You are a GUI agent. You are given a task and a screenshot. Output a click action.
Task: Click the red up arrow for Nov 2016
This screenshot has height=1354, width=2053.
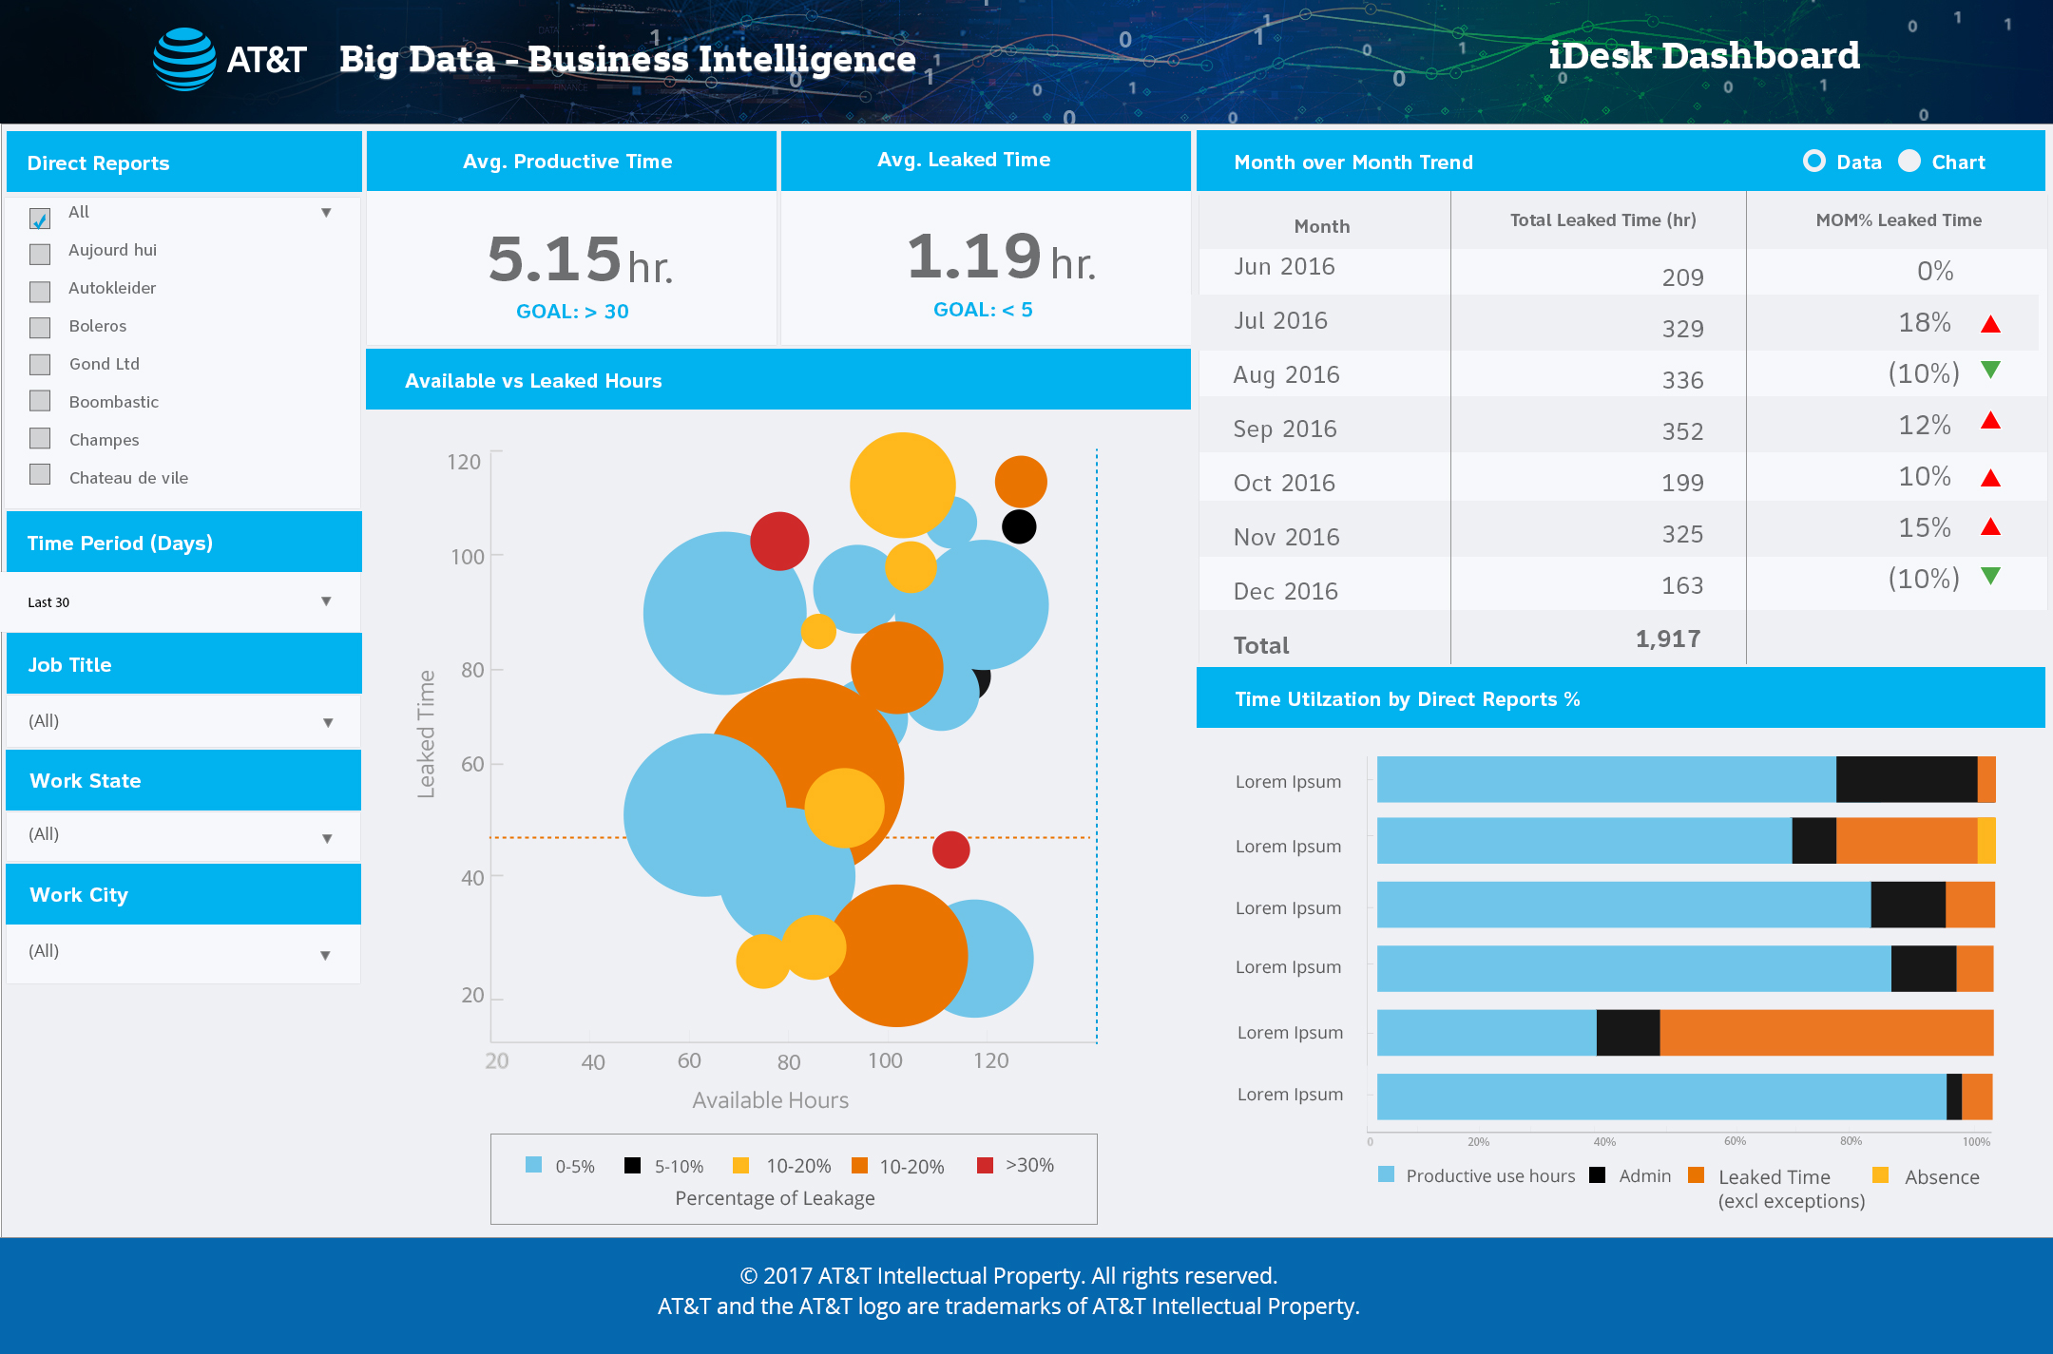point(1990,527)
